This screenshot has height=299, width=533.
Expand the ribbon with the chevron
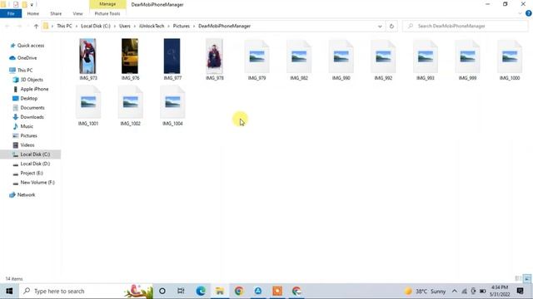point(520,13)
